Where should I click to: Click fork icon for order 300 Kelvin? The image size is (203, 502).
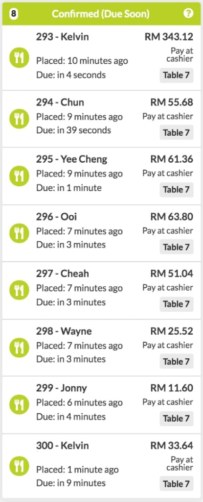[x=19, y=466]
